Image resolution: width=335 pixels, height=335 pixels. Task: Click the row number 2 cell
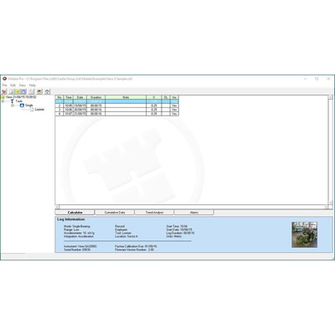tap(59, 106)
